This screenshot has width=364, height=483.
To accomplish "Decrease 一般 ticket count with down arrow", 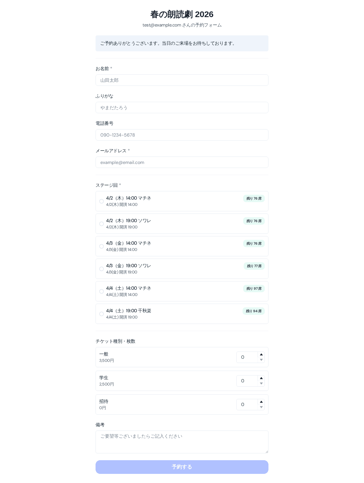I will 261,360.
